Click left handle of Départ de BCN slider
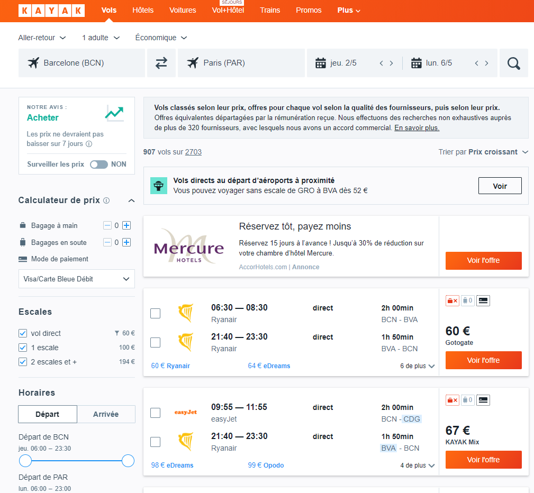The height and width of the screenshot is (493, 534). click(25, 461)
